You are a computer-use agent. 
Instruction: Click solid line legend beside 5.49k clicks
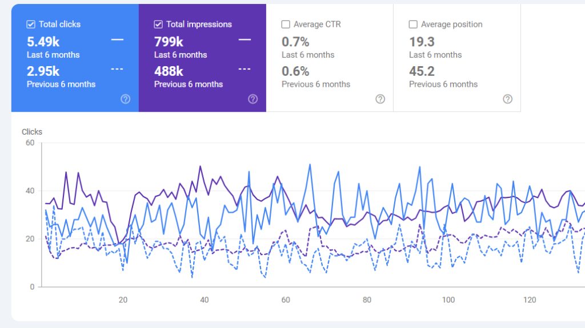point(117,40)
